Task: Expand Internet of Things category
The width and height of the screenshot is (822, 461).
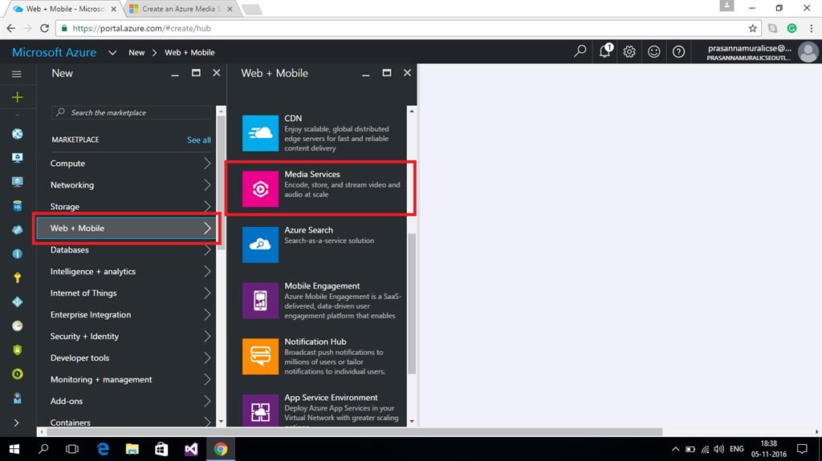Action: point(126,293)
